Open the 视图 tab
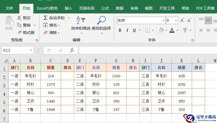The image size is (217, 123). point(149,8)
